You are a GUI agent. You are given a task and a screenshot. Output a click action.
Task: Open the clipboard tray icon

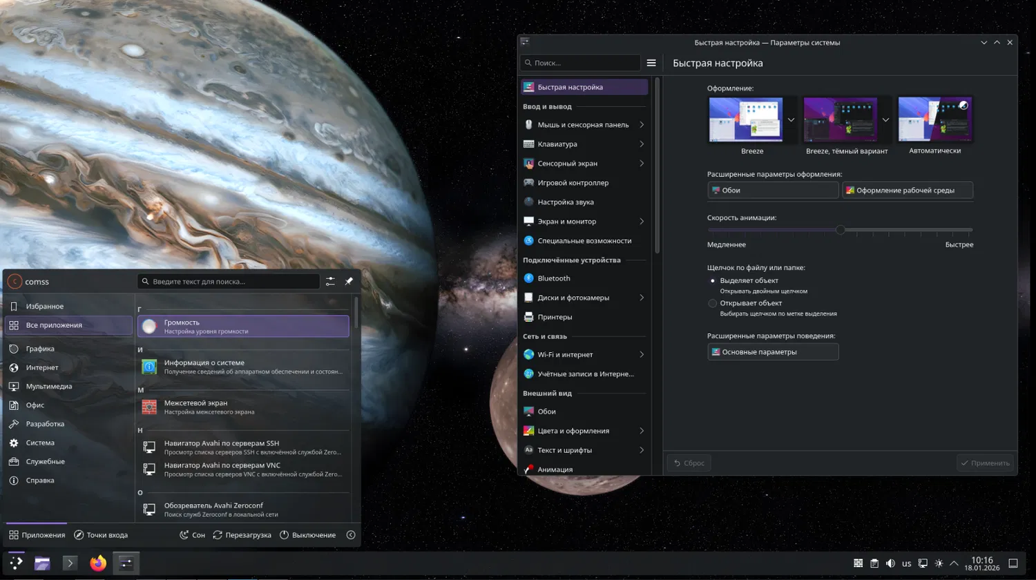tap(874, 563)
